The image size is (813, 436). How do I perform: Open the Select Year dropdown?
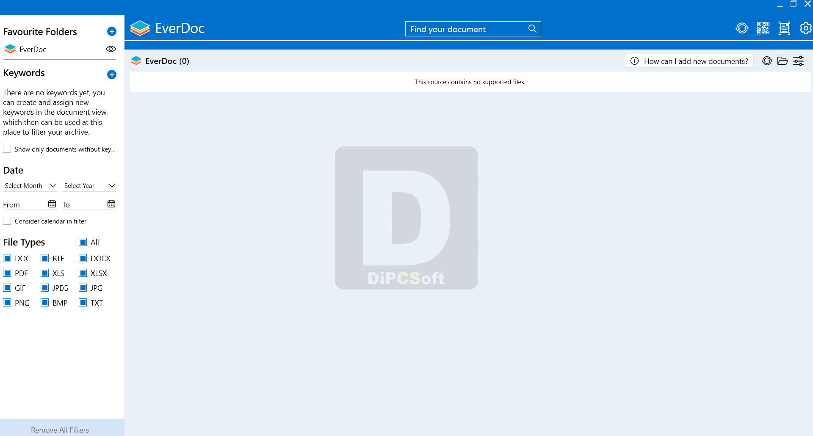(89, 186)
